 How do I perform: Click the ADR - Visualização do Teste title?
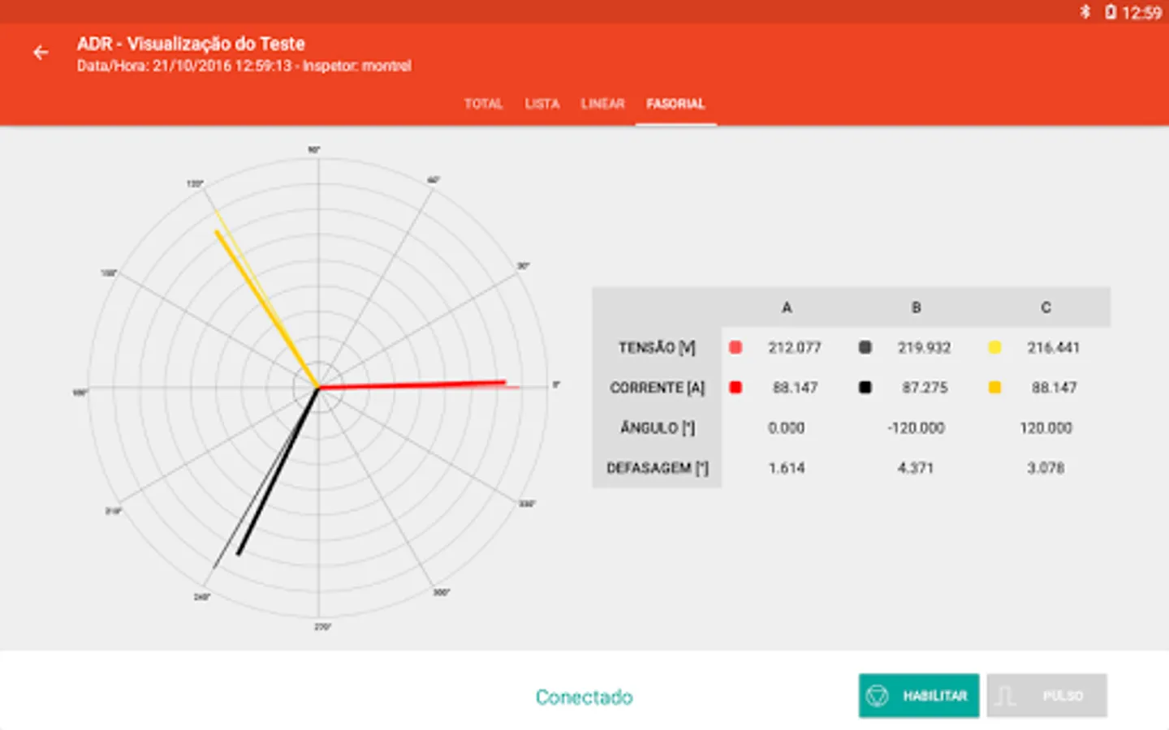(x=191, y=44)
